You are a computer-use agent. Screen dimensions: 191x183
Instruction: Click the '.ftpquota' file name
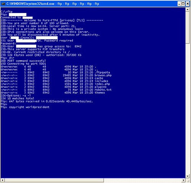coord(102,73)
